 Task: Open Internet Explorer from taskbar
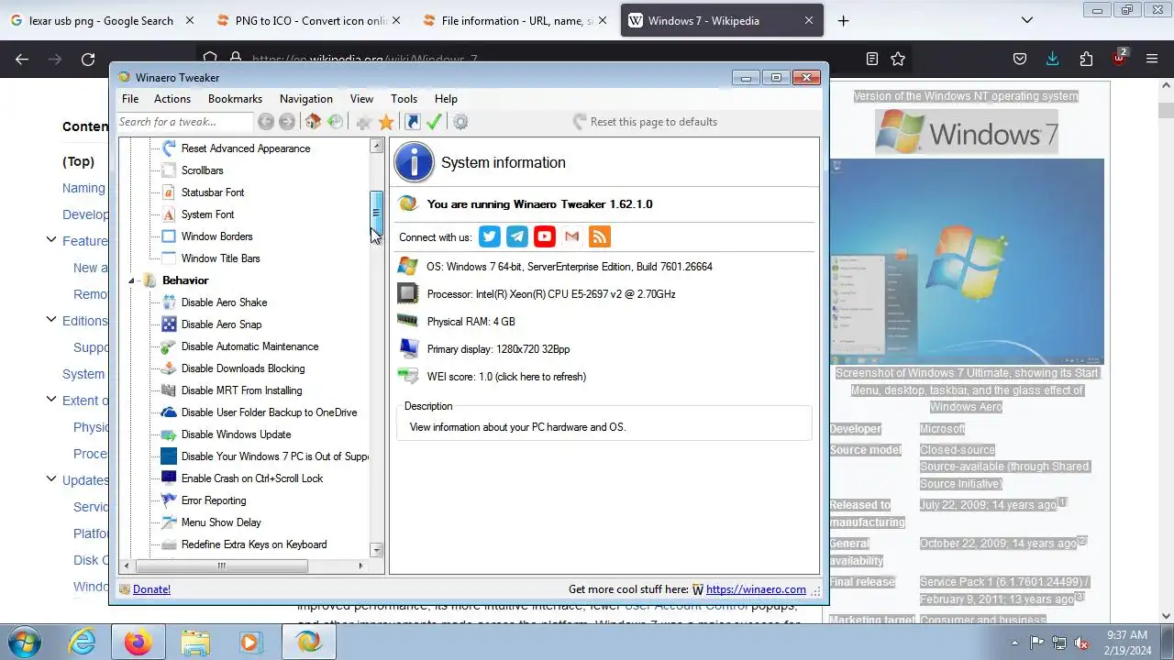click(83, 642)
